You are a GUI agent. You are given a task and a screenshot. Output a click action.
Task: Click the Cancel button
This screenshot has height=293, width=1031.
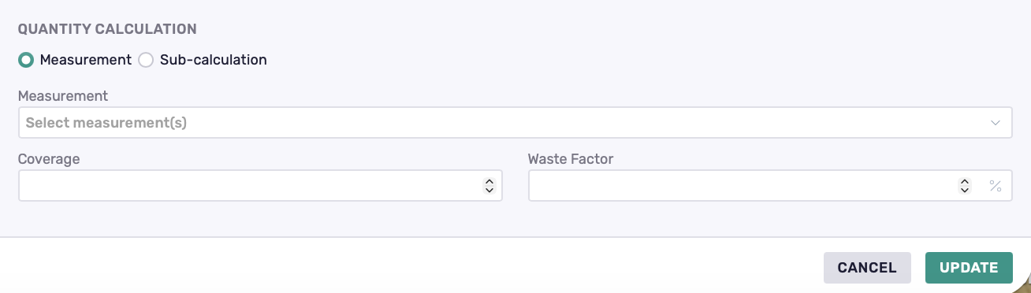(867, 268)
